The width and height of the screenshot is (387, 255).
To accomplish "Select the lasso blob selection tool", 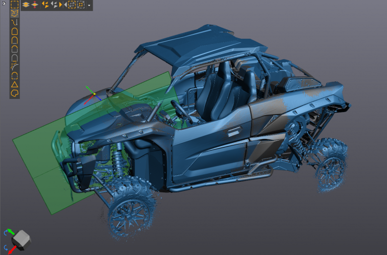I will 15,93.
